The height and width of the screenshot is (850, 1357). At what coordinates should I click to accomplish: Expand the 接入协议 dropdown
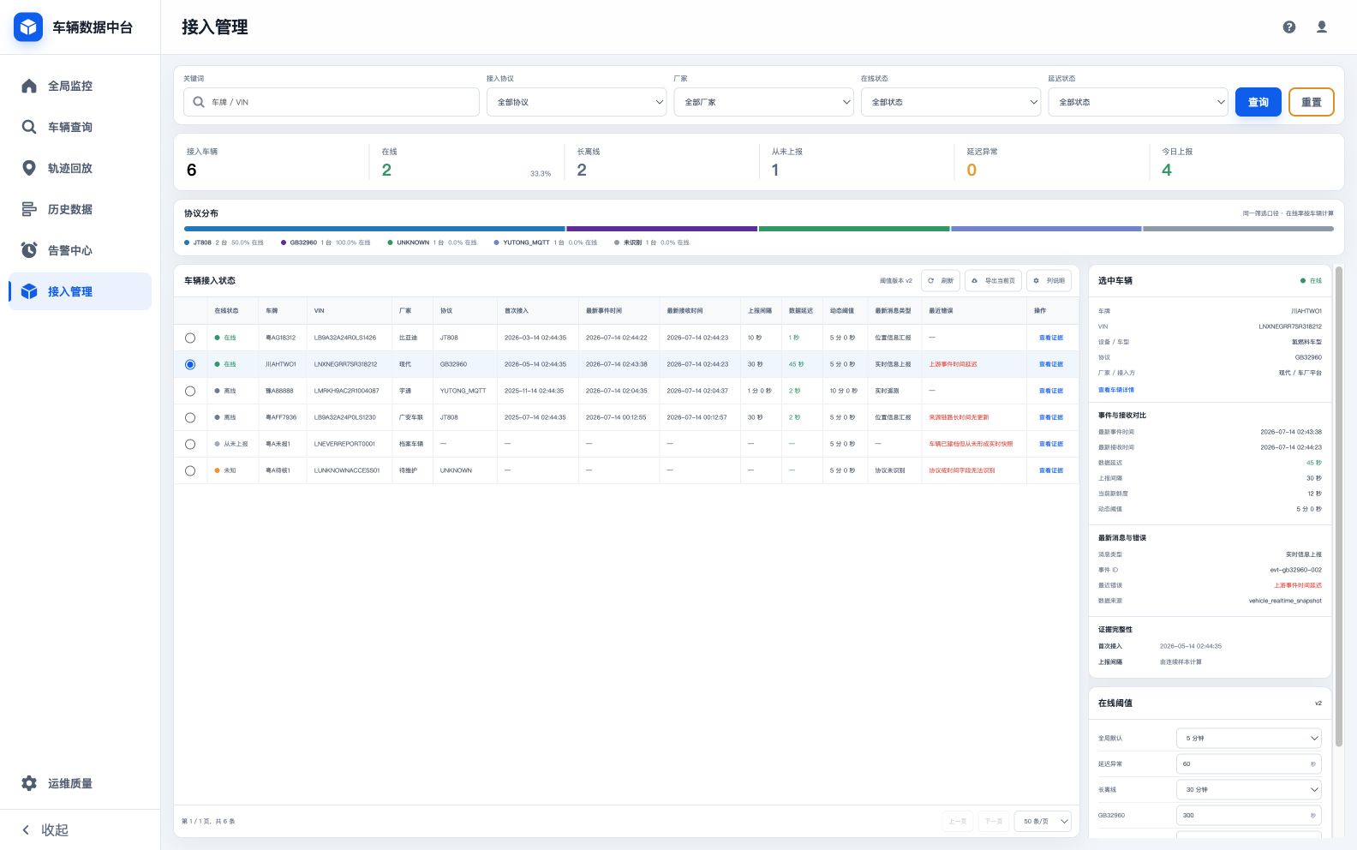pyautogui.click(x=577, y=102)
